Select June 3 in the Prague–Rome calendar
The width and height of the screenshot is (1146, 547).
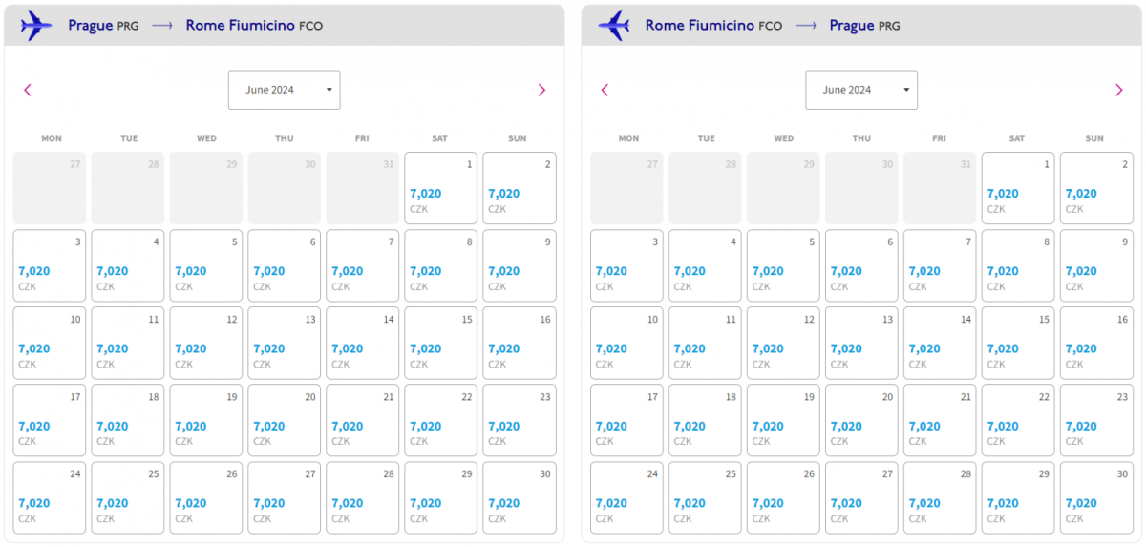click(49, 265)
